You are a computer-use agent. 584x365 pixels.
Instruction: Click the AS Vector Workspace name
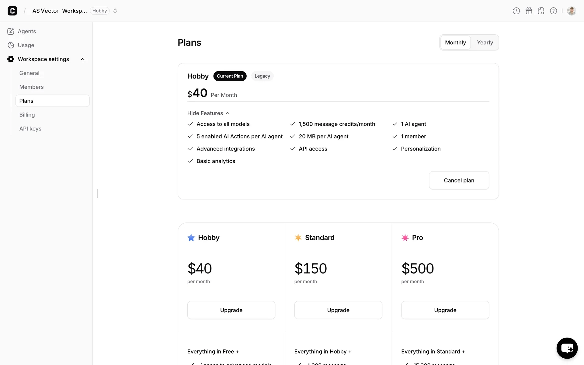60,11
